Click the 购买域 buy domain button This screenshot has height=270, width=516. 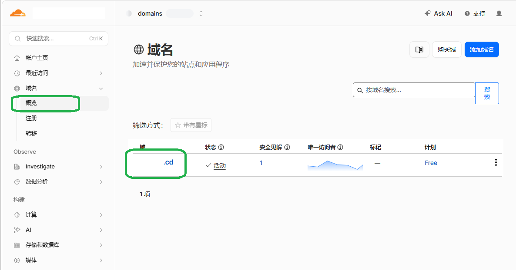[x=446, y=49]
